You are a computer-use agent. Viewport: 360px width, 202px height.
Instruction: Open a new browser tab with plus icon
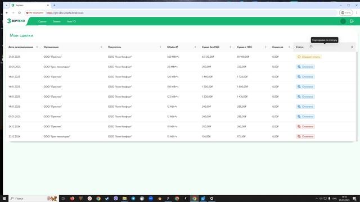(x=55, y=5)
